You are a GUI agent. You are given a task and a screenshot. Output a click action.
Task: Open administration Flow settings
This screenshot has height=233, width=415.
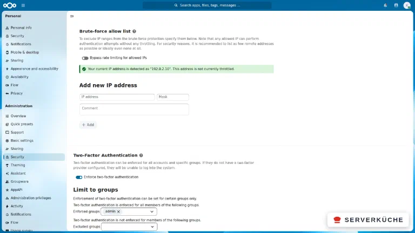coord(34,222)
